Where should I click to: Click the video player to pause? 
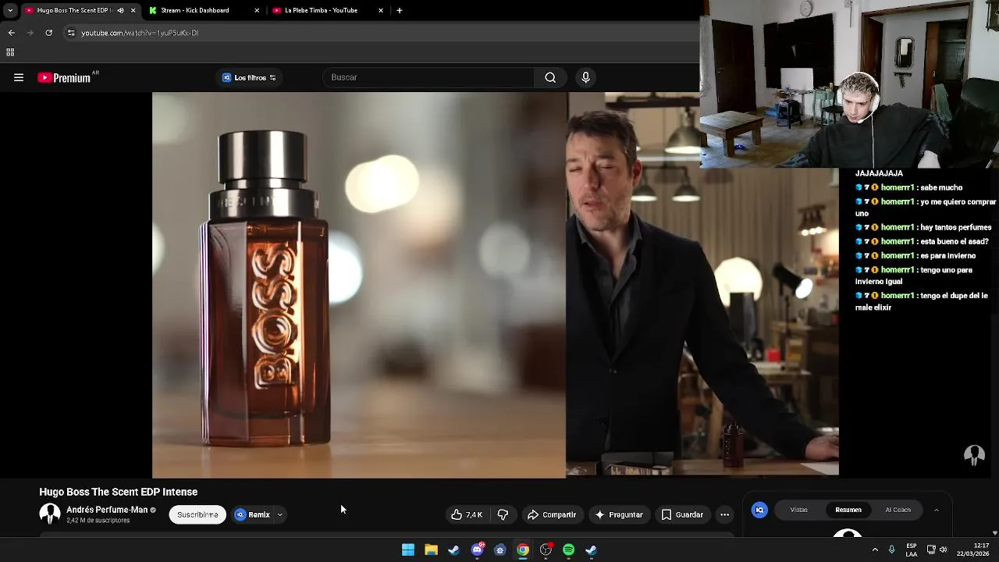496,284
